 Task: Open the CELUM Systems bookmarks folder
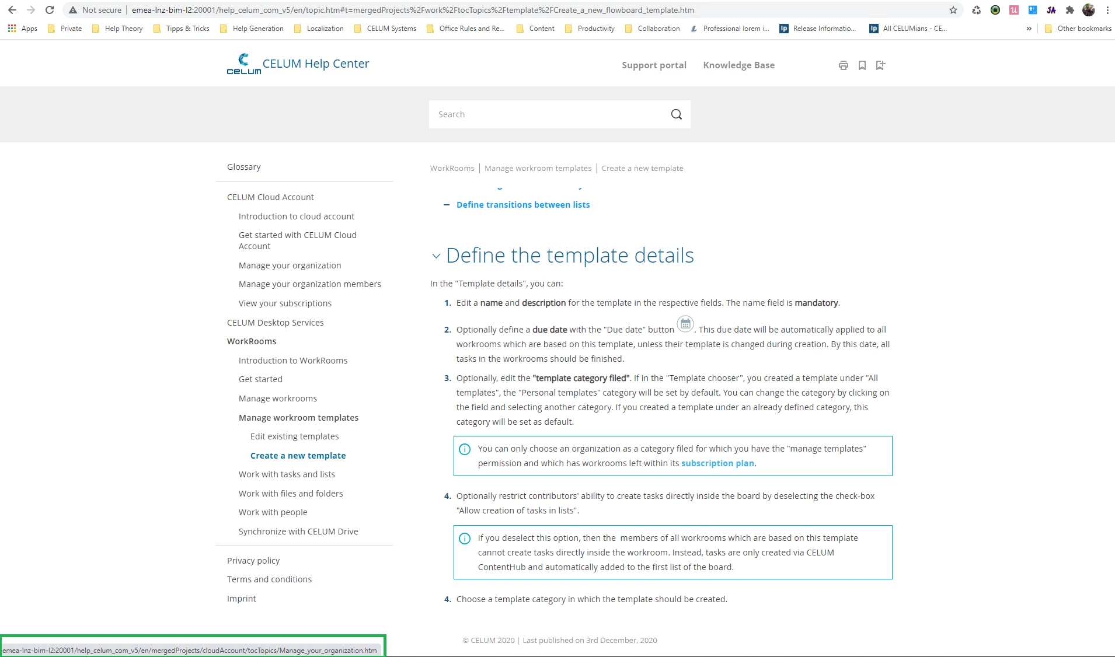click(x=385, y=29)
